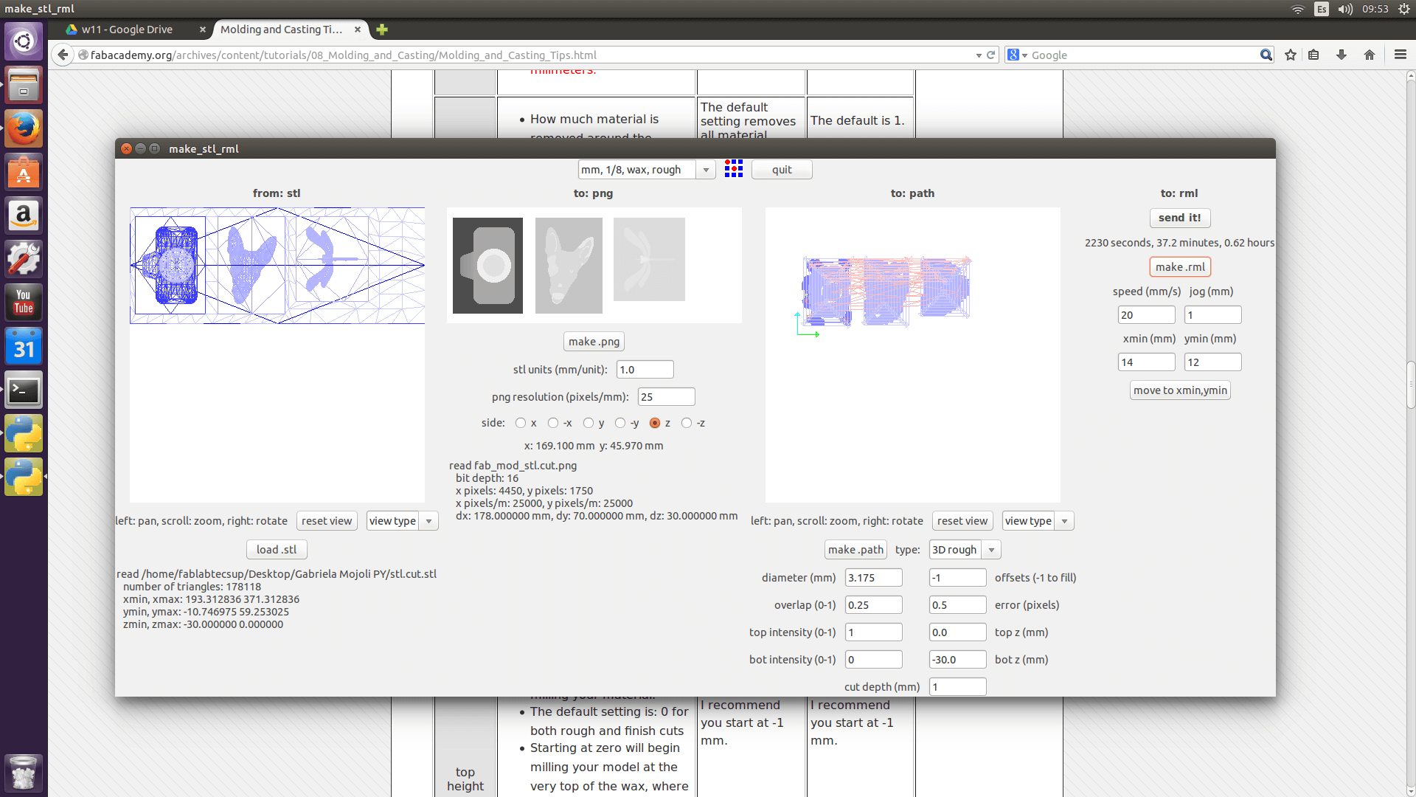Open the Google search engine selector dropdown

pos(1018,55)
